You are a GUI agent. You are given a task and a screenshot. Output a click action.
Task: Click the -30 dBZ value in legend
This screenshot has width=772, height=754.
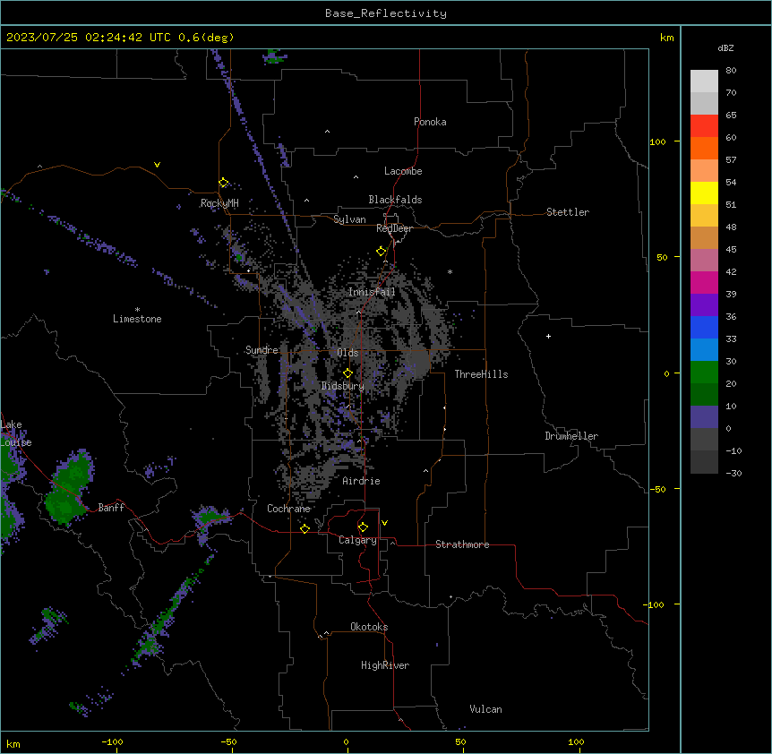733,473
